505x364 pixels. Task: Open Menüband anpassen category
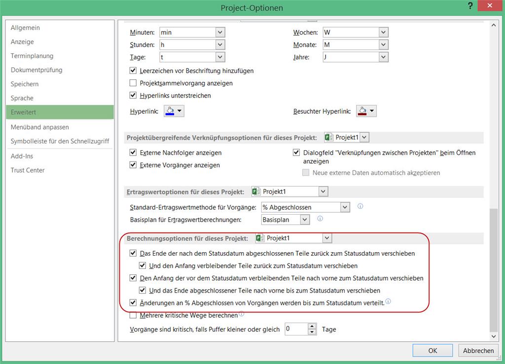pos(60,127)
